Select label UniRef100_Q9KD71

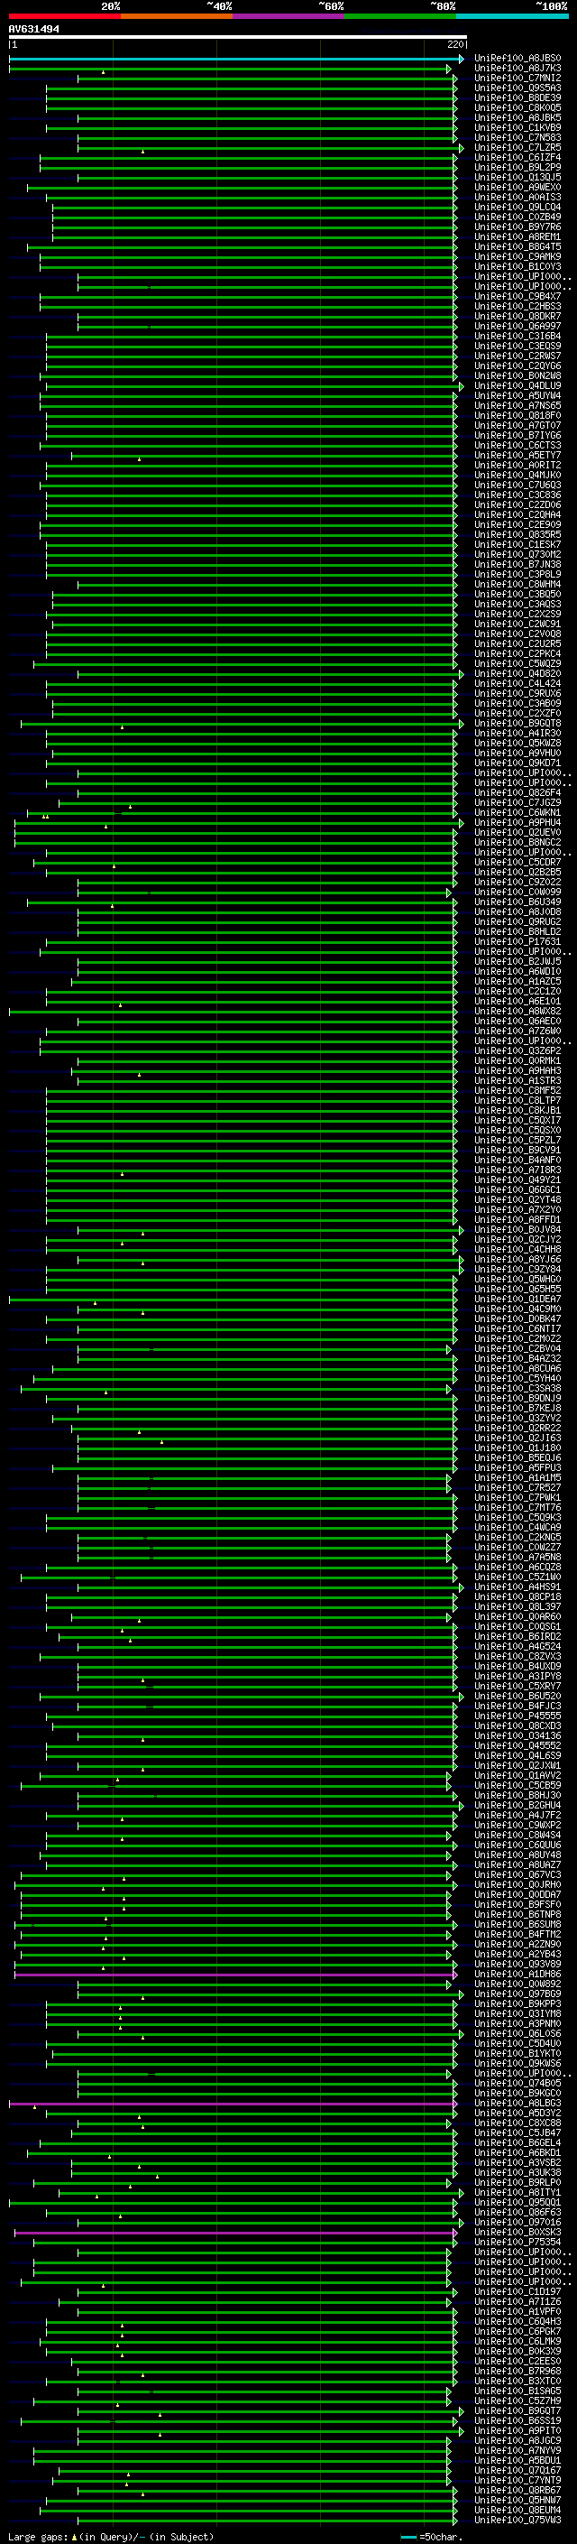pyautogui.click(x=517, y=763)
